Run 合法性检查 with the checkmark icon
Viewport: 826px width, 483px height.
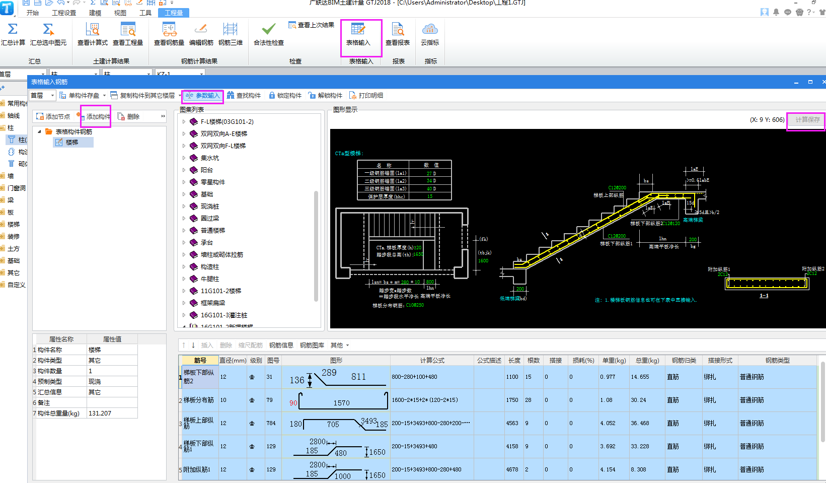click(268, 30)
